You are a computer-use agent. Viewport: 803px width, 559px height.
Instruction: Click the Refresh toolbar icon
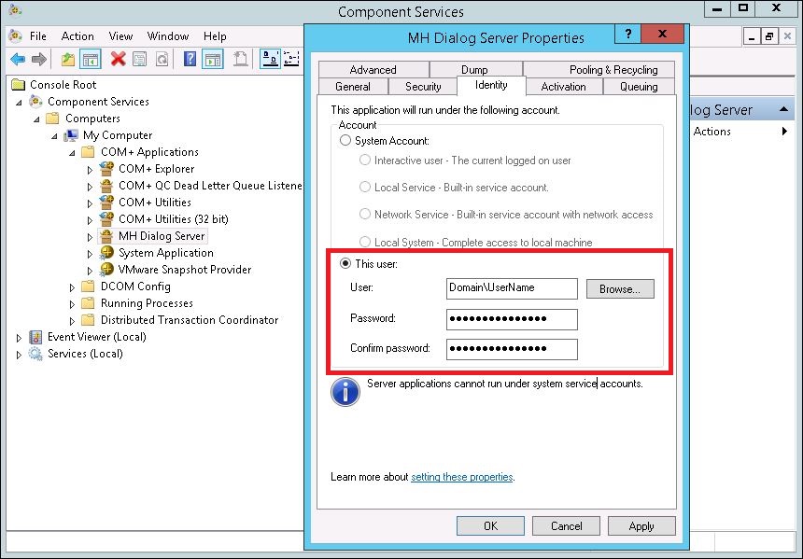click(x=162, y=59)
